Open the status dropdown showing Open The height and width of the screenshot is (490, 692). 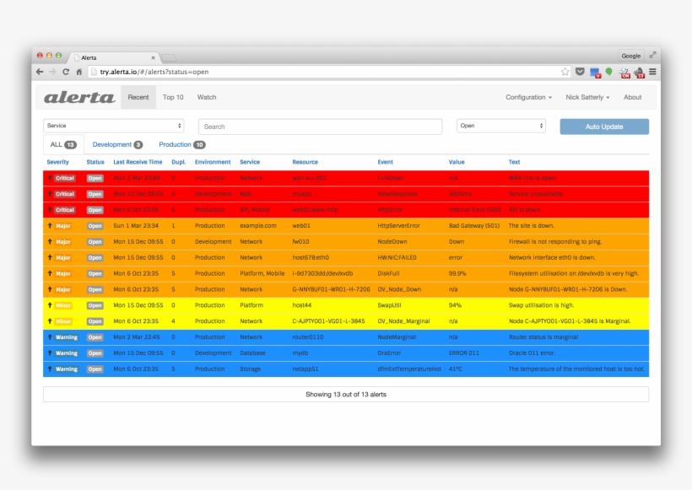tap(498, 125)
